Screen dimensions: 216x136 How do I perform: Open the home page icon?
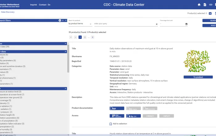[199, 5]
